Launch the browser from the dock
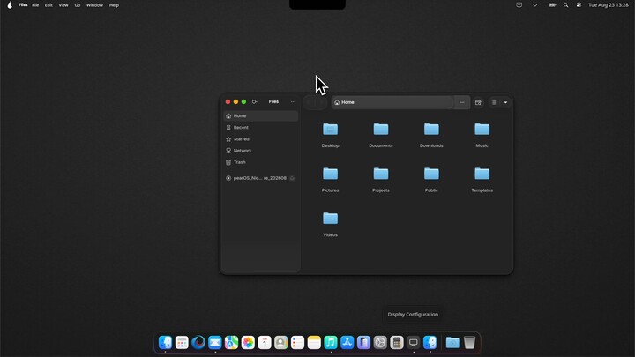This screenshot has height=357, width=635. [x=198, y=342]
